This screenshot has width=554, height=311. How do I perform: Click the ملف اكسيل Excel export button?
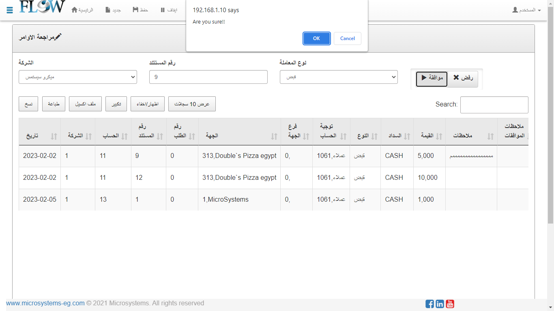[x=85, y=104]
